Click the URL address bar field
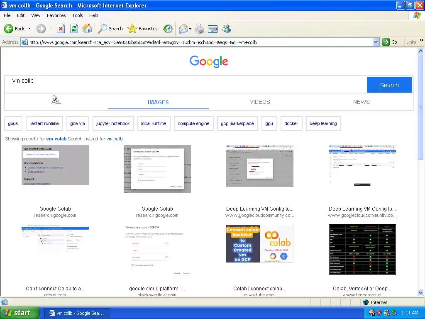This screenshot has height=319, width=425. (x=200, y=42)
